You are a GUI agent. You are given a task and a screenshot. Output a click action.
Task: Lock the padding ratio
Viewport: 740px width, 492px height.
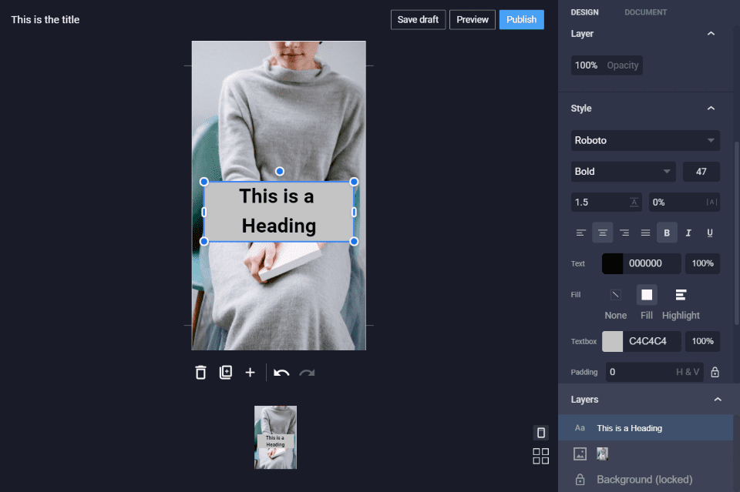(715, 373)
